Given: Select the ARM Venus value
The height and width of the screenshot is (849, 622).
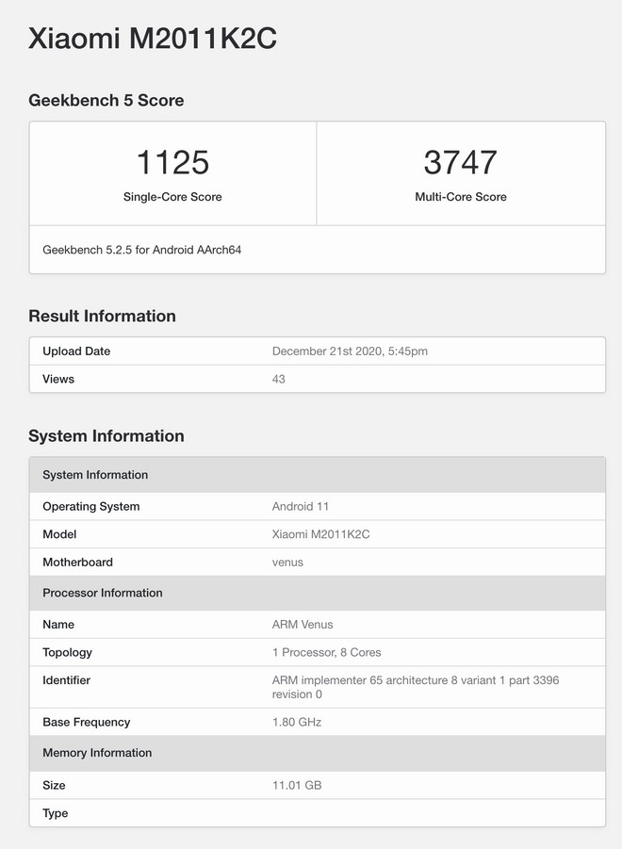Looking at the screenshot, I should click(x=303, y=625).
